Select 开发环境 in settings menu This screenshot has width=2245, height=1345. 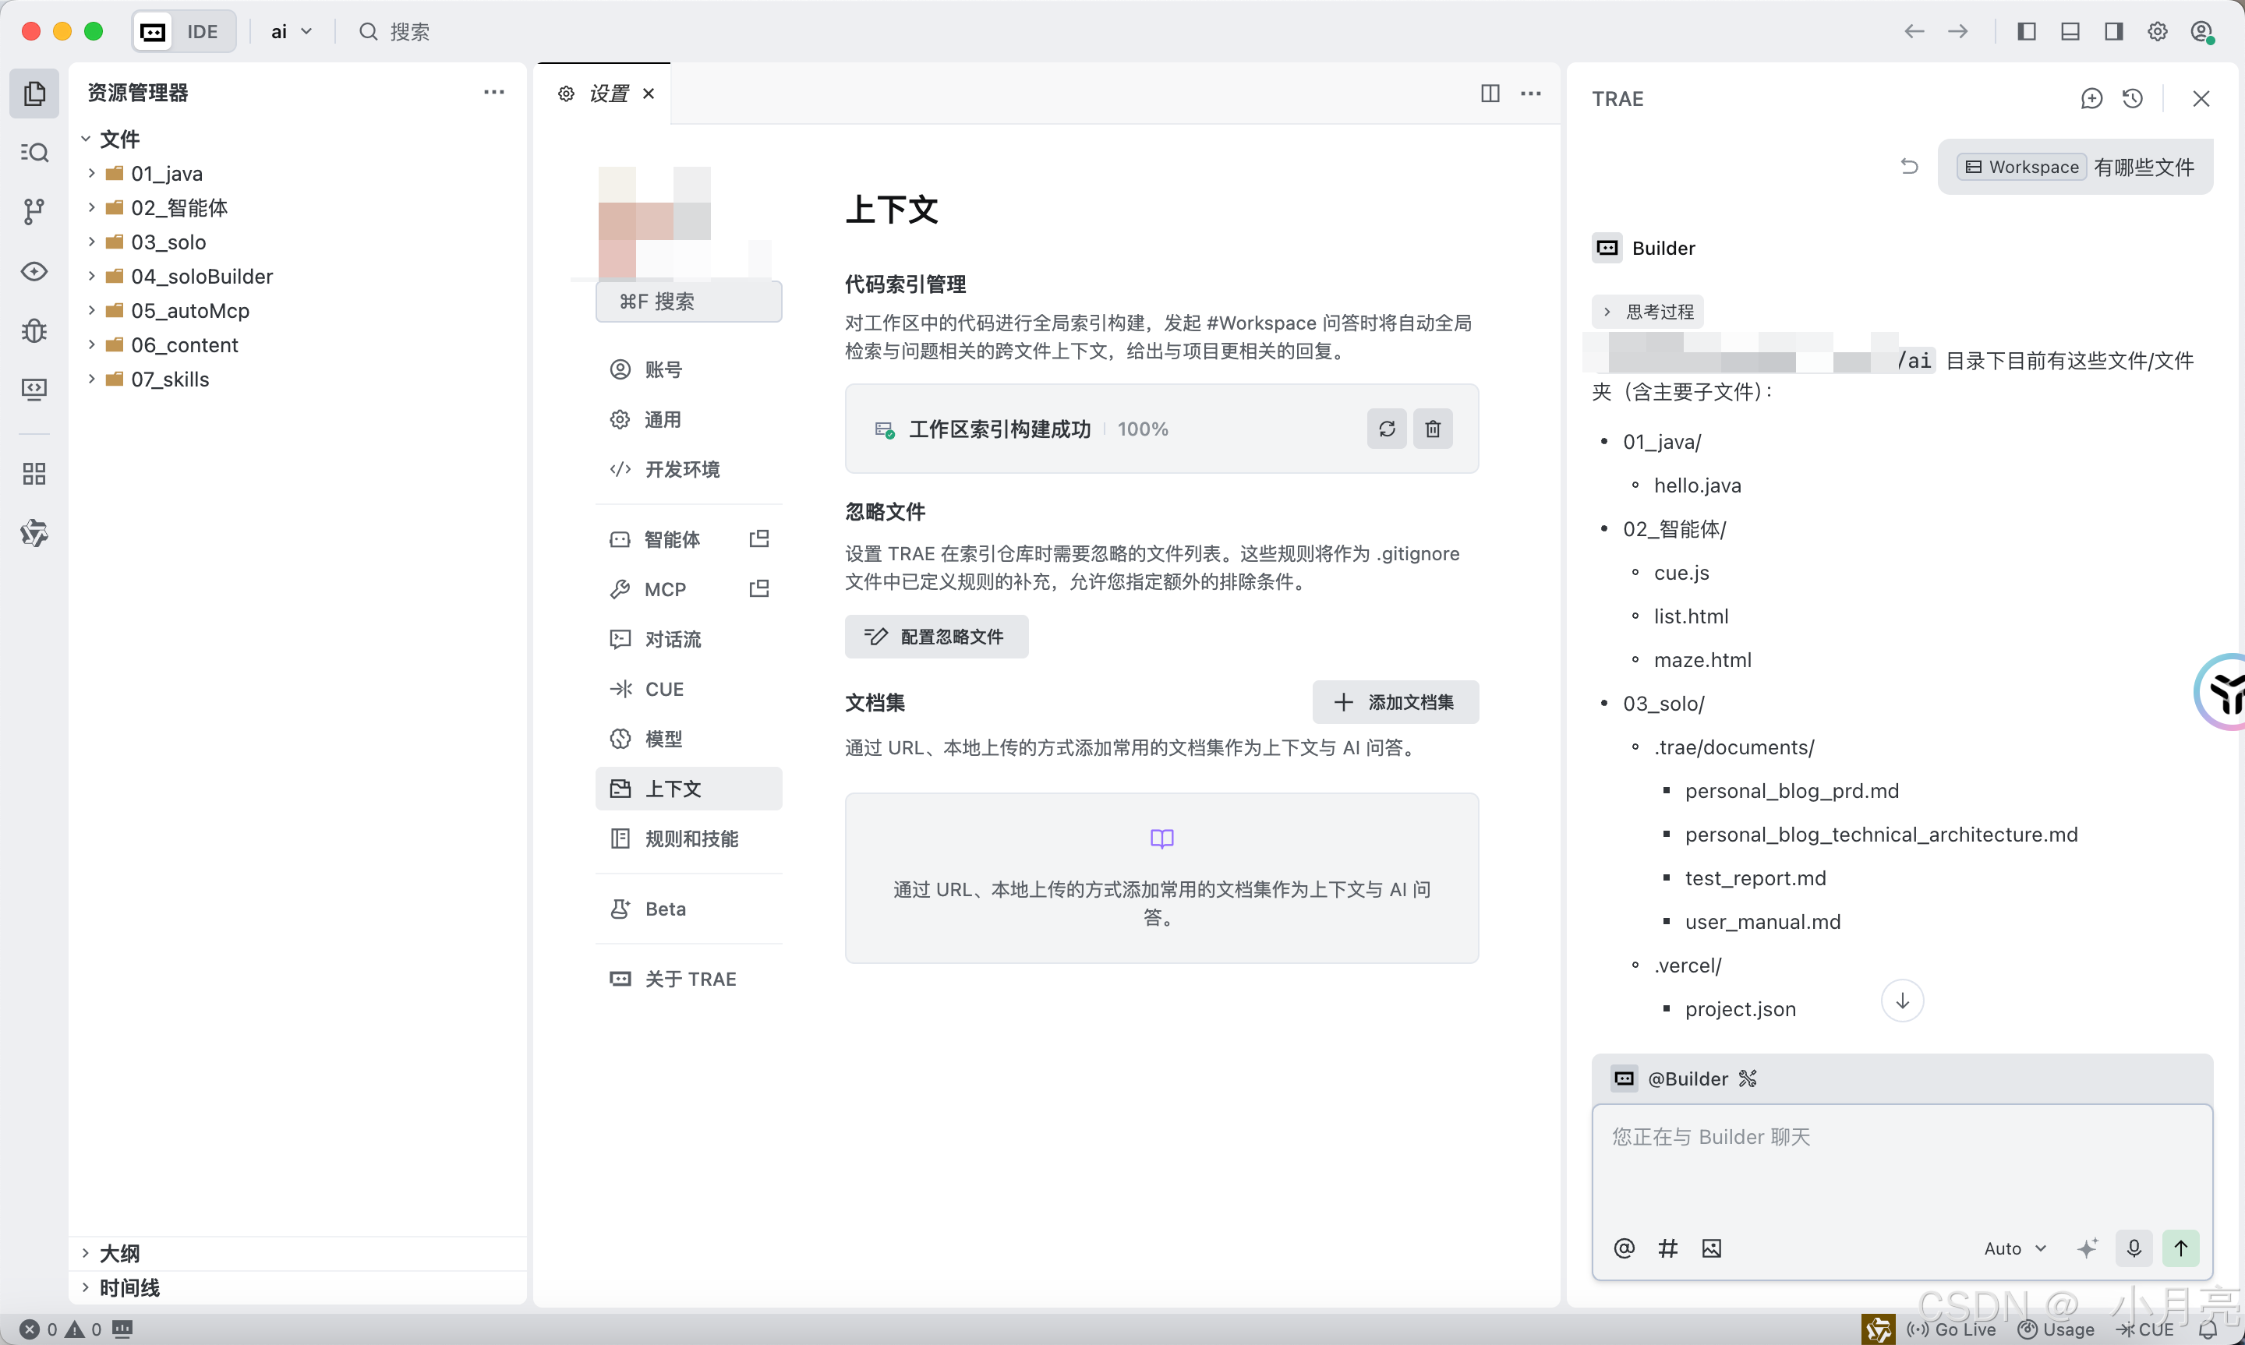(689, 468)
